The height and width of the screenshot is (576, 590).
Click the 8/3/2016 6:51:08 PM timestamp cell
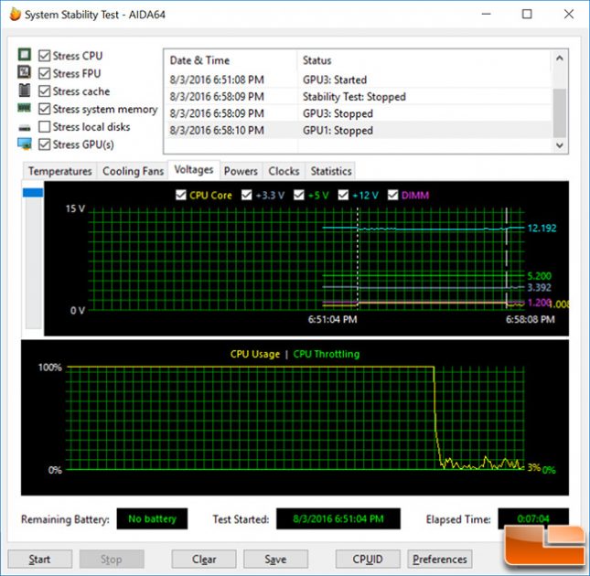217,80
